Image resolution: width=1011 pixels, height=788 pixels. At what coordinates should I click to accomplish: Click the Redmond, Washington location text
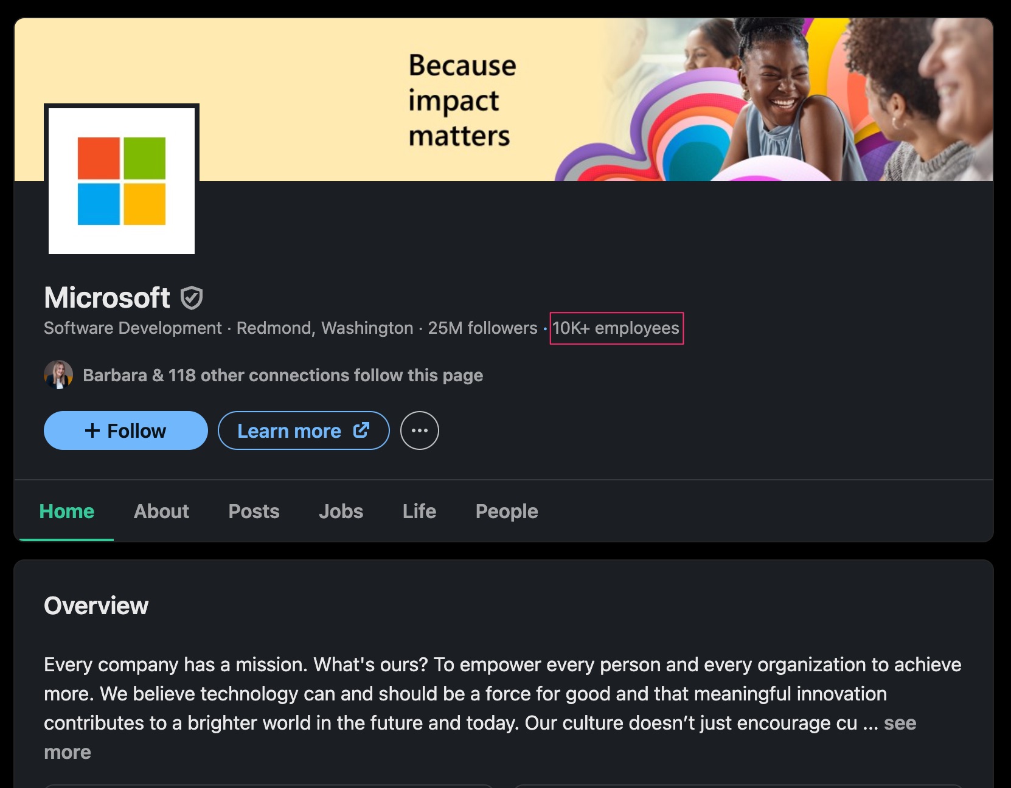325,328
